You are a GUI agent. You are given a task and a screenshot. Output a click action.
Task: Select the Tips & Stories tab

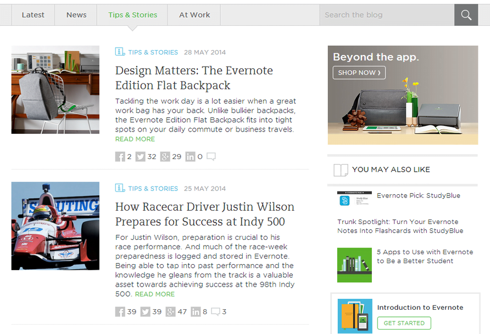[132, 15]
